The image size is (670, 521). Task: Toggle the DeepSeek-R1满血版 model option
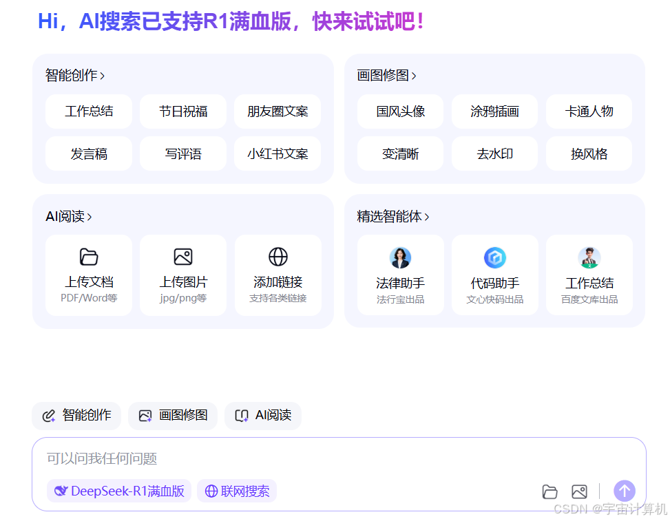[x=119, y=491]
